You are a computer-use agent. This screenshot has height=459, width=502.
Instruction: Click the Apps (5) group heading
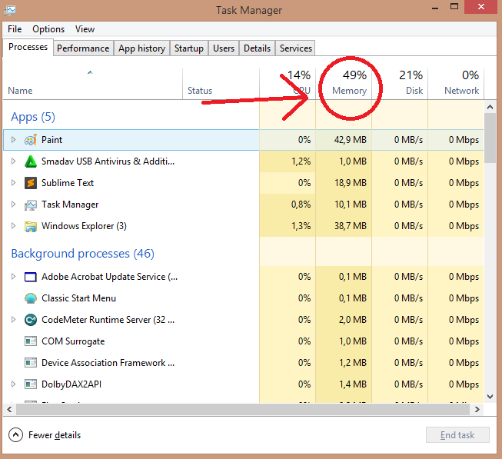pos(33,117)
